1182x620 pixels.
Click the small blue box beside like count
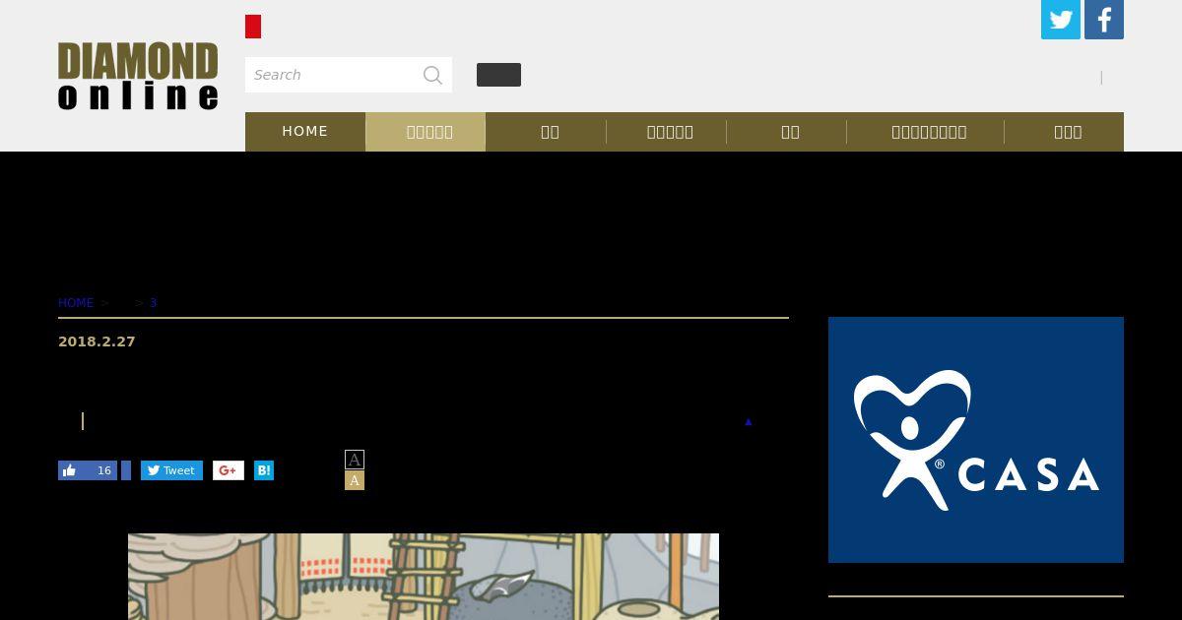[x=126, y=470]
